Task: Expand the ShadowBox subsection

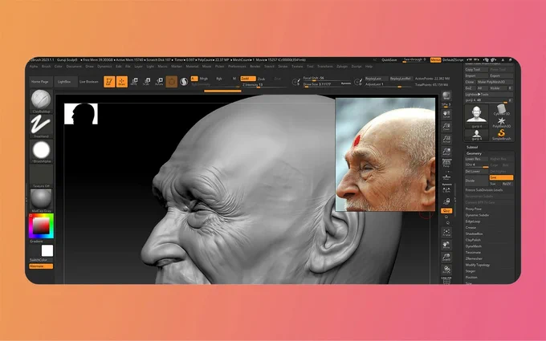Action: 474,233
